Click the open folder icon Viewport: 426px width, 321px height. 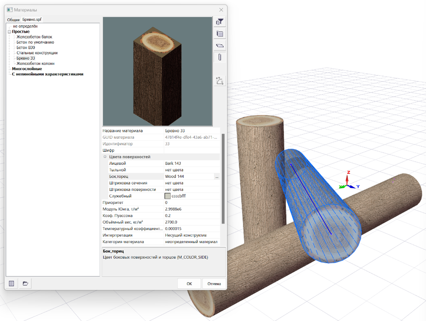coord(25,283)
